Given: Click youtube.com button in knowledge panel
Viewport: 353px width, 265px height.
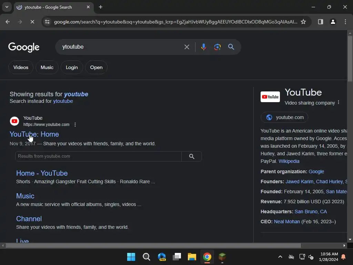Looking at the screenshot, I should tap(284, 117).
